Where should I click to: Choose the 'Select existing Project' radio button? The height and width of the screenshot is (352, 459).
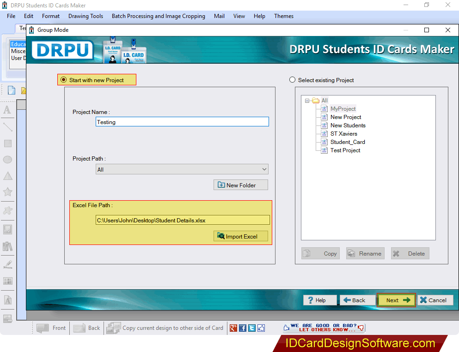292,80
